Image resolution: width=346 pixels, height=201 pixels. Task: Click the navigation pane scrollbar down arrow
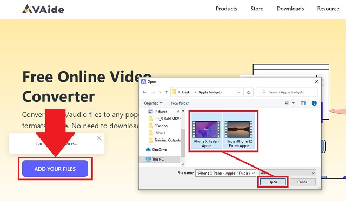[183, 164]
